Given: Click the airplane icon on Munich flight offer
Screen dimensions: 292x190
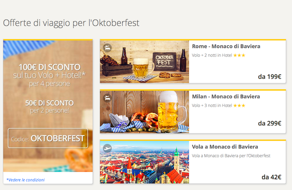Looking at the screenshot, I should (107, 148).
